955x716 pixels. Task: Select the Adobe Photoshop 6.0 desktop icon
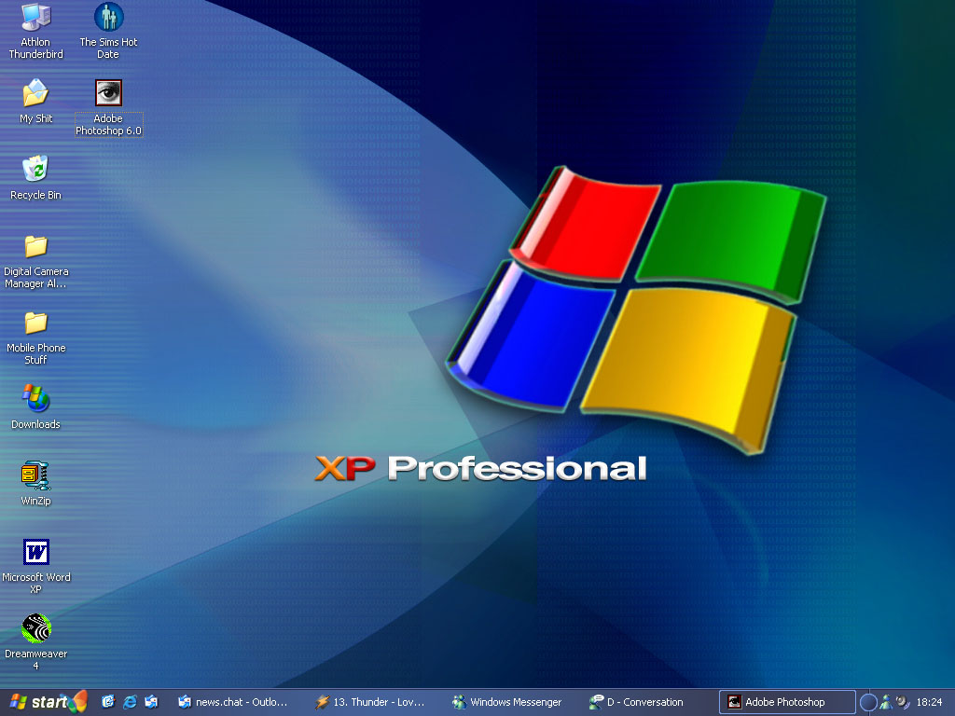(x=108, y=93)
